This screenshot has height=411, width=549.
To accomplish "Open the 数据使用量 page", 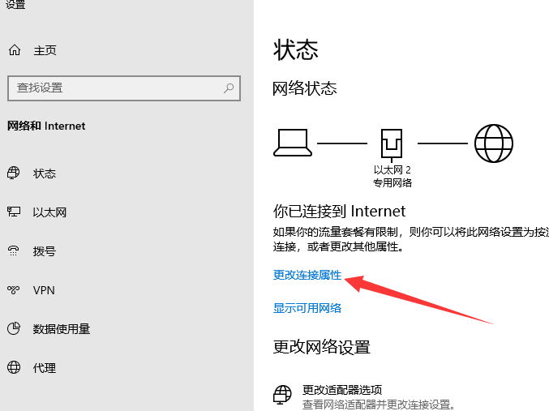I will click(62, 329).
